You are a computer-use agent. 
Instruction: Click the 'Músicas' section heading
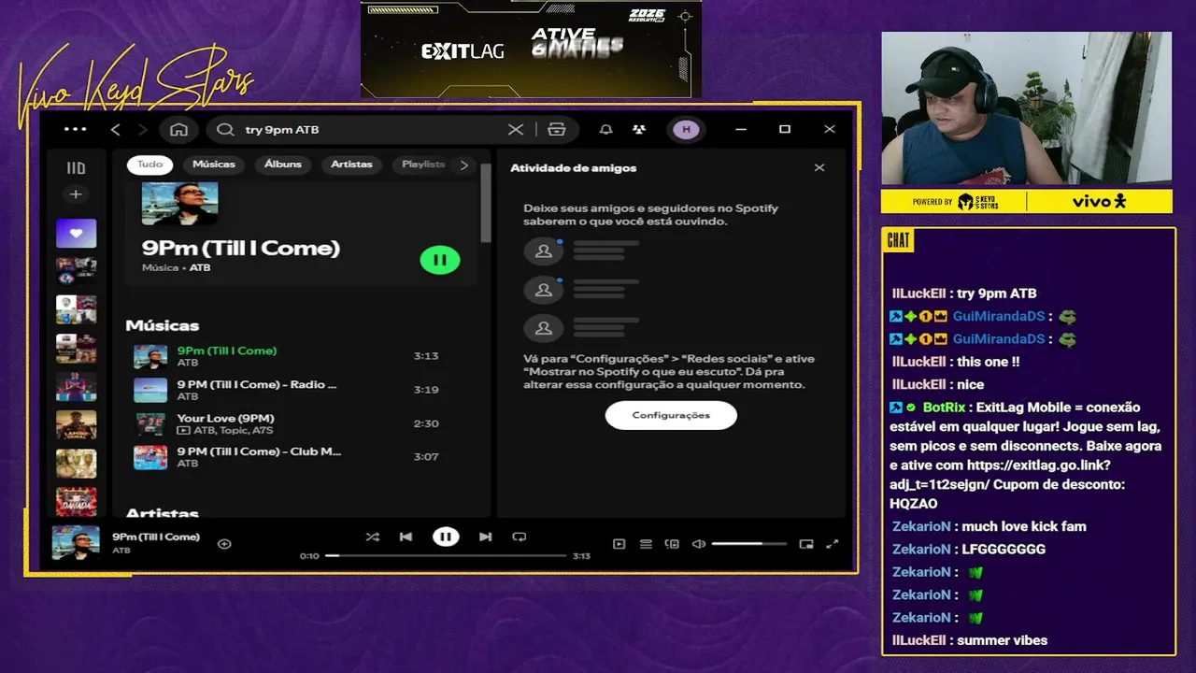coord(163,326)
